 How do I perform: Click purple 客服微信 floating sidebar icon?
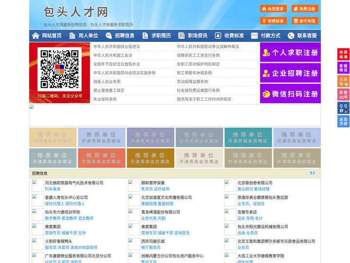[x=343, y=68]
